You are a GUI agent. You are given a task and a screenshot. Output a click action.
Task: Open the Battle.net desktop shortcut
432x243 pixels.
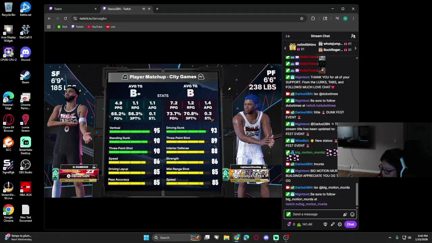25,9
